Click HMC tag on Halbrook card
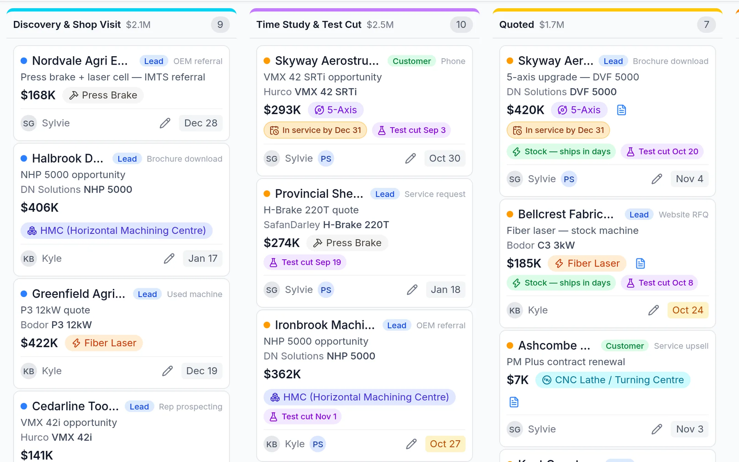The width and height of the screenshot is (739, 462). (x=116, y=231)
